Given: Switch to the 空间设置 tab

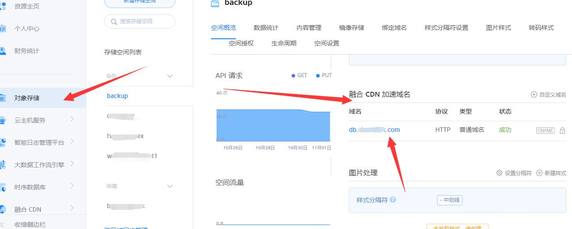Looking at the screenshot, I should [x=327, y=43].
